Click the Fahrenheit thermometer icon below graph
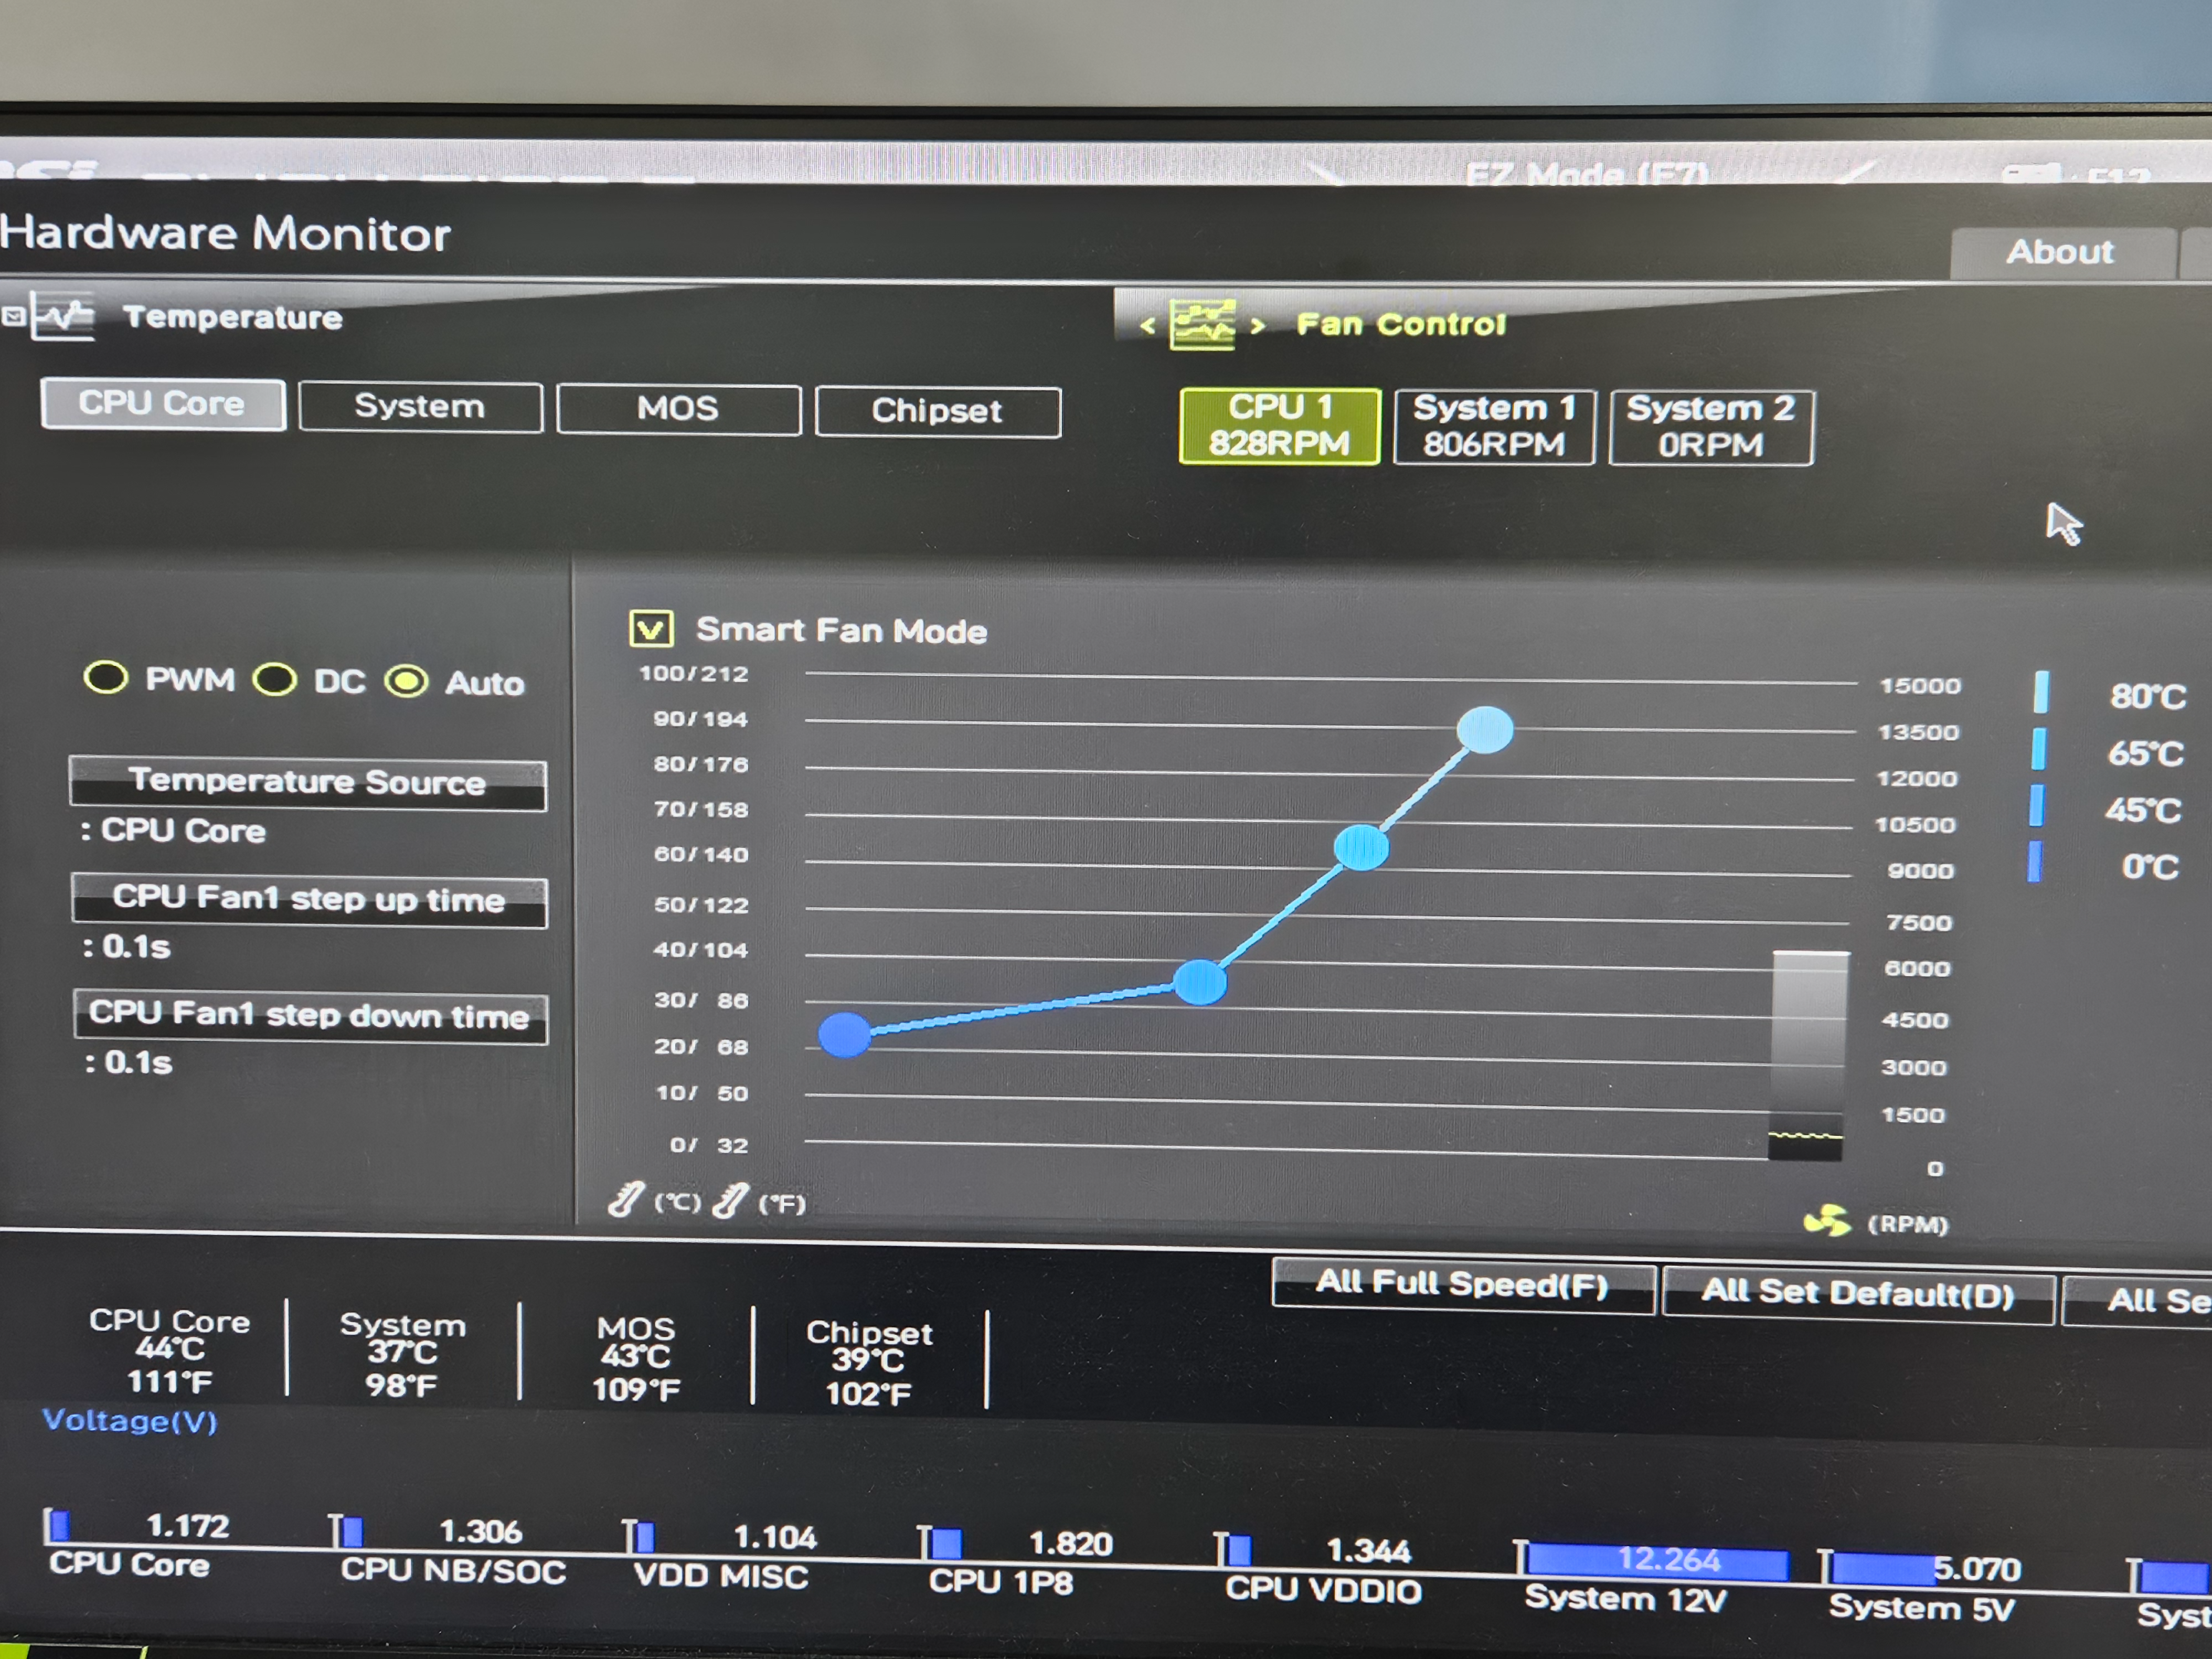Image resolution: width=2212 pixels, height=1659 pixels. [x=732, y=1200]
